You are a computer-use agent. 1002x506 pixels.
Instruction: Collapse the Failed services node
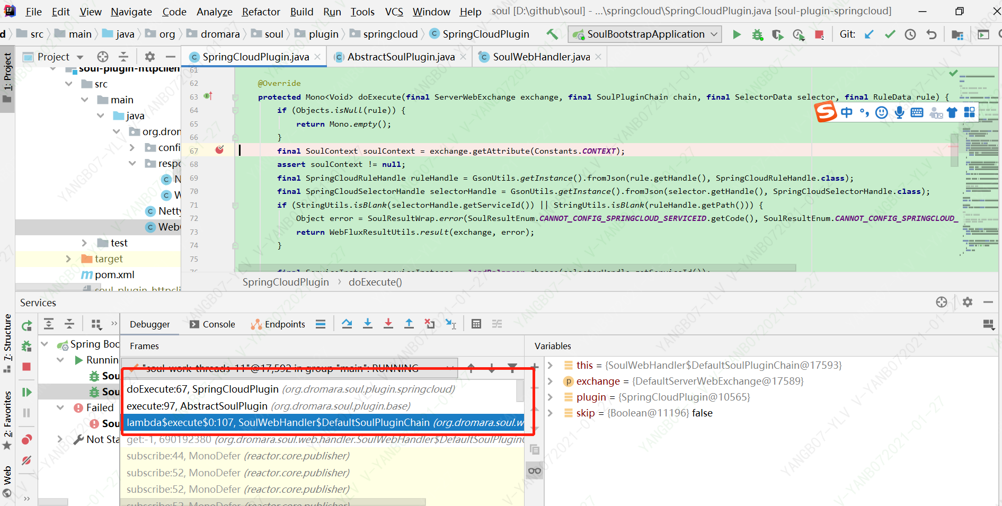click(x=60, y=407)
